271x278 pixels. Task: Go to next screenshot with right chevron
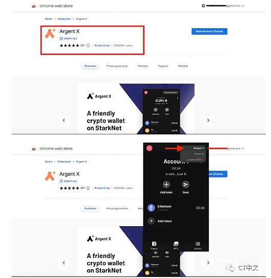coord(209,120)
